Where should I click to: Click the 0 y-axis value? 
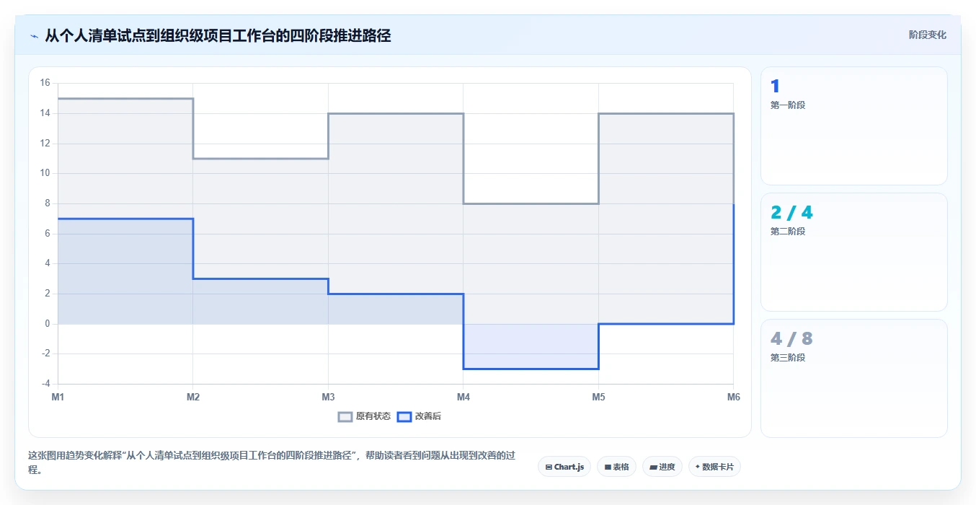(47, 323)
